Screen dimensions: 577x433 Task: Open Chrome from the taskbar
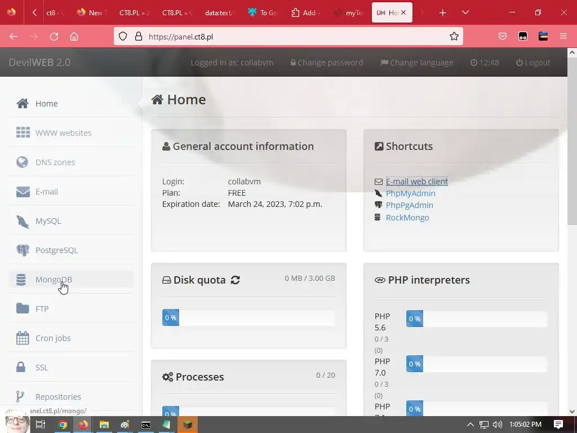(63, 425)
